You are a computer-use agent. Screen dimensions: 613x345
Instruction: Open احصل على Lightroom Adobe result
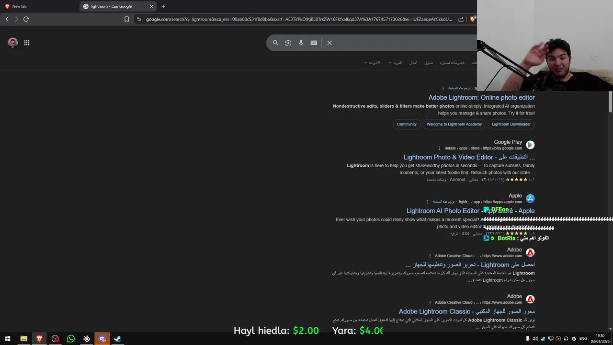tap(470, 264)
